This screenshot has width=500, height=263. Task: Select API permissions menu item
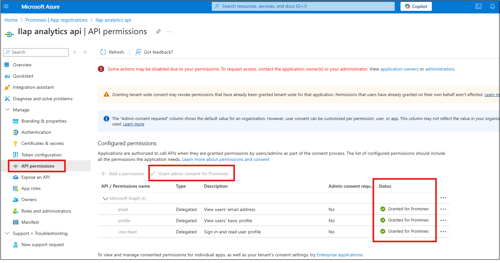pos(38,166)
